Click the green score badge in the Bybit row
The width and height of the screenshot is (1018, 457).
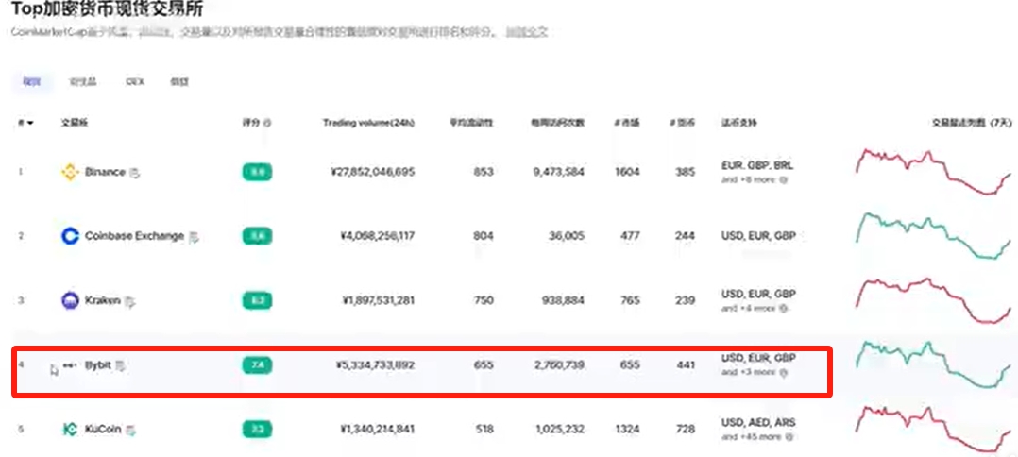click(257, 365)
